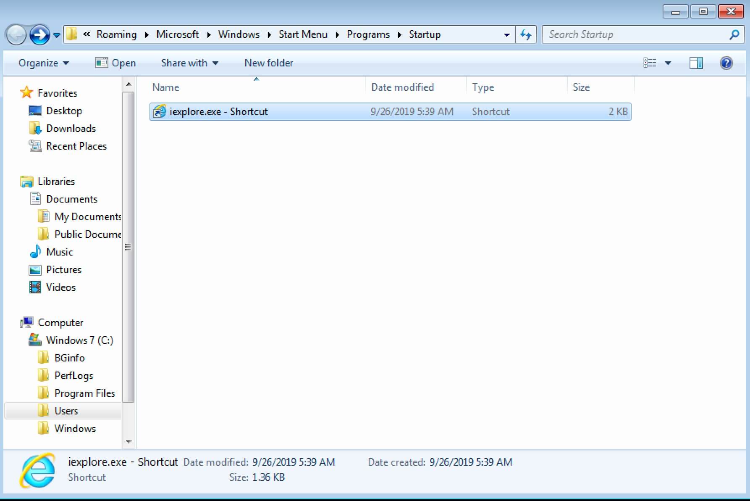The height and width of the screenshot is (501, 750).
Task: Select the Users folder in the navigation pane
Action: click(66, 411)
